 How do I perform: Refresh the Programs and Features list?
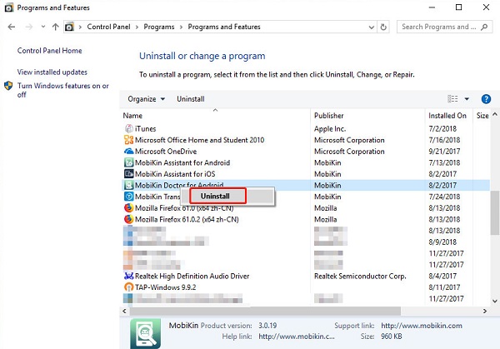(x=383, y=27)
